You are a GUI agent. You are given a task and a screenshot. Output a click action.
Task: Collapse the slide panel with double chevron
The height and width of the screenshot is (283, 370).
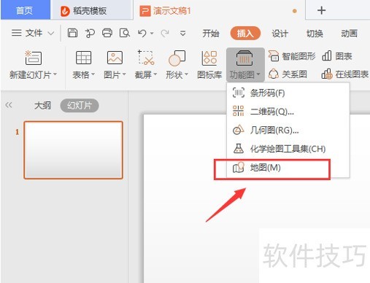pos(9,105)
